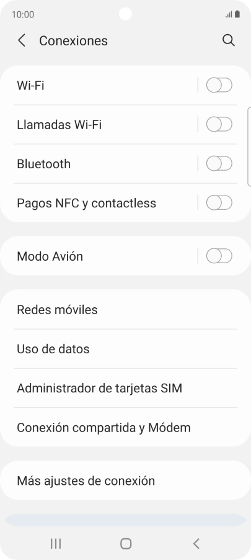Screen dimensions: 251x560
Task: Open Bluetooth settings by its label
Action: click(44, 164)
